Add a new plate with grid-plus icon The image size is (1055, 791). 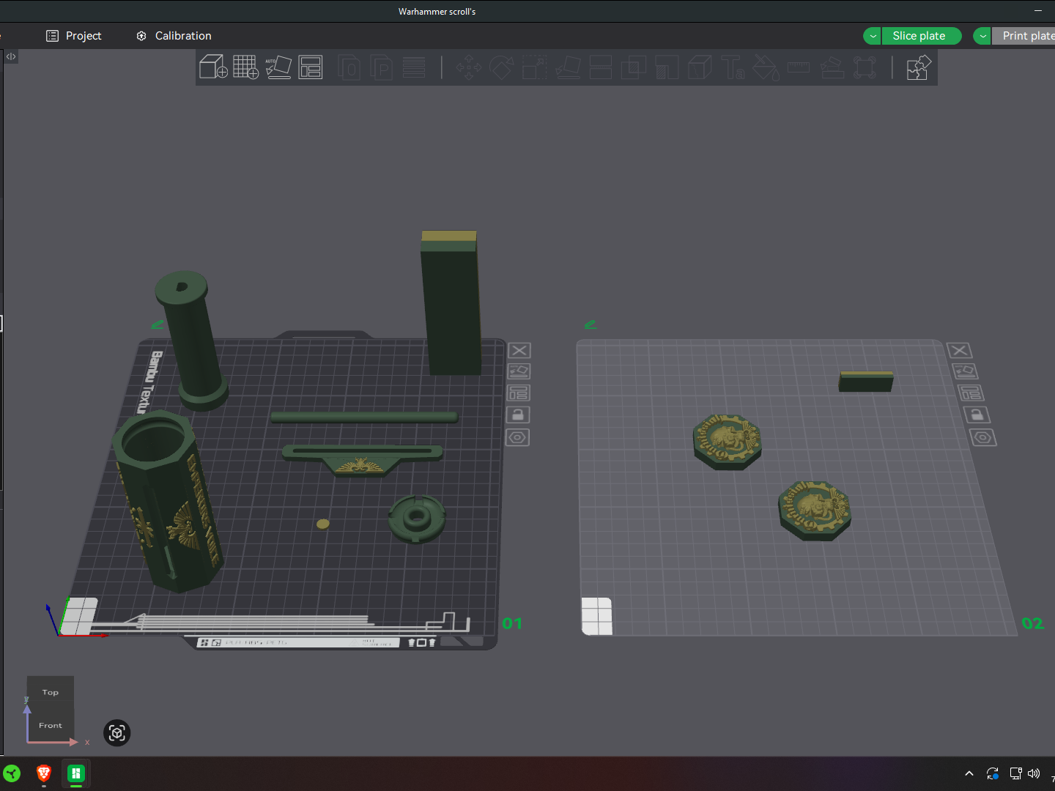pos(246,67)
